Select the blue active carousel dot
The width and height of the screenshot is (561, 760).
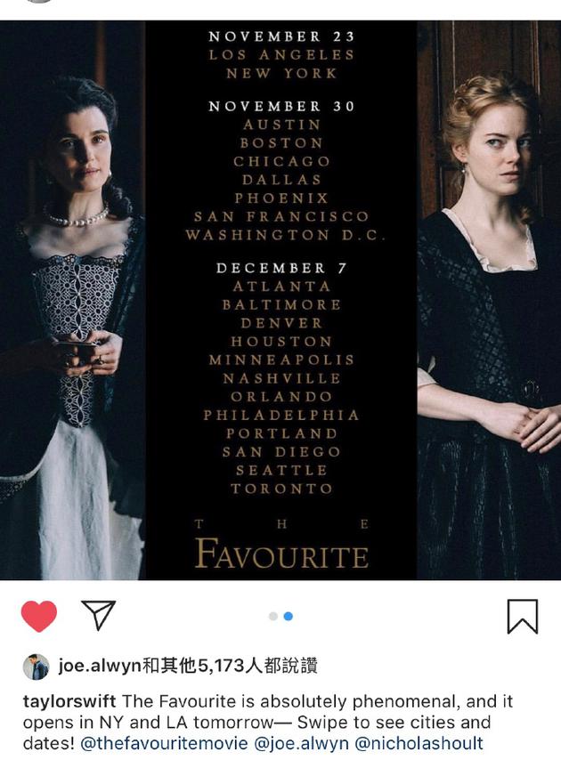click(288, 616)
